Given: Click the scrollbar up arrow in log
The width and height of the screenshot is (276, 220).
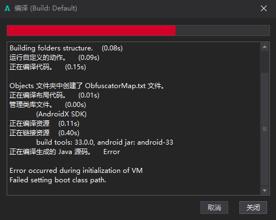Looking at the screenshot, I should pos(264,47).
